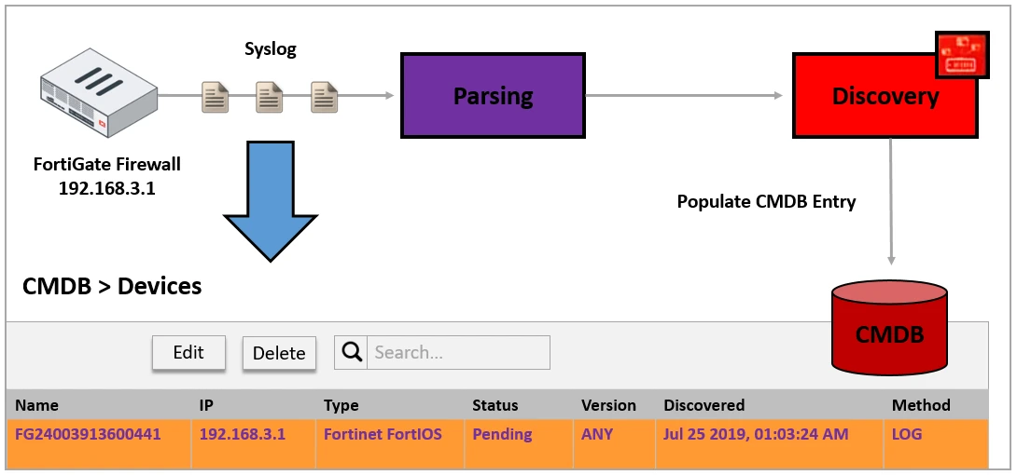Click the small red icon on Discovery box
Screen dimensions: 1017x475
[961, 54]
